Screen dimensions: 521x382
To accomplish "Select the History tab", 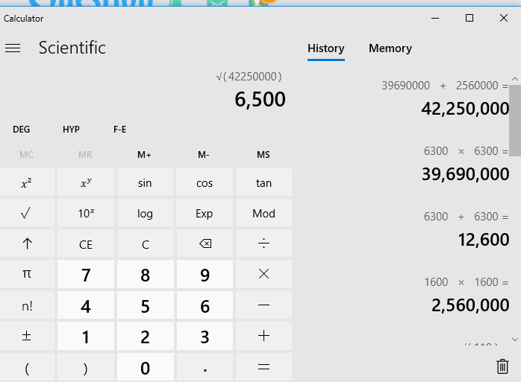I will pos(325,48).
